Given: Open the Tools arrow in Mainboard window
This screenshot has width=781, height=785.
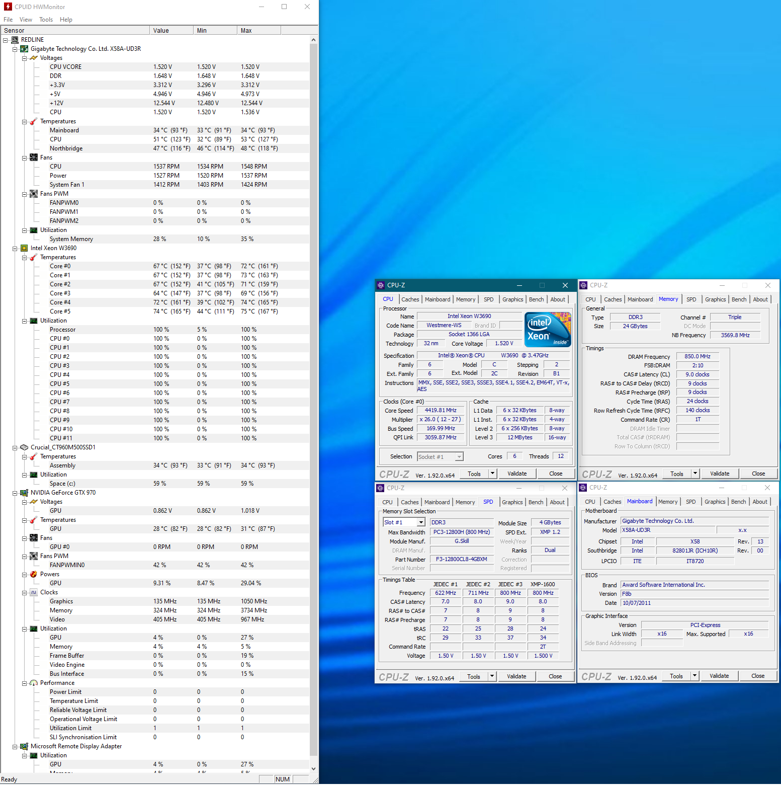Looking at the screenshot, I should coord(695,676).
